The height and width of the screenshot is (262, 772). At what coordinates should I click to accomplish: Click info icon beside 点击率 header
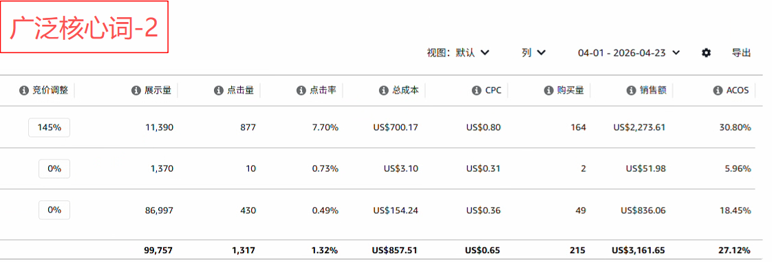point(301,91)
